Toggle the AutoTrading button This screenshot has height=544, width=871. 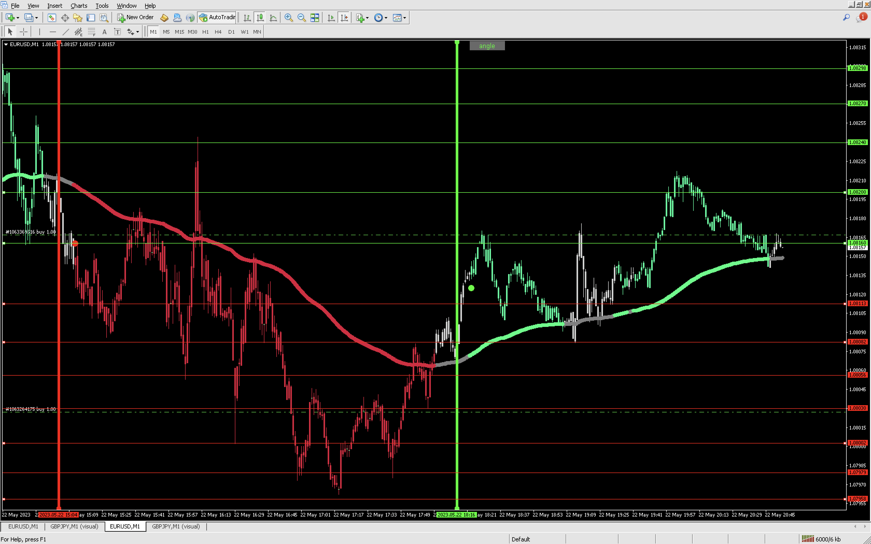tap(217, 17)
